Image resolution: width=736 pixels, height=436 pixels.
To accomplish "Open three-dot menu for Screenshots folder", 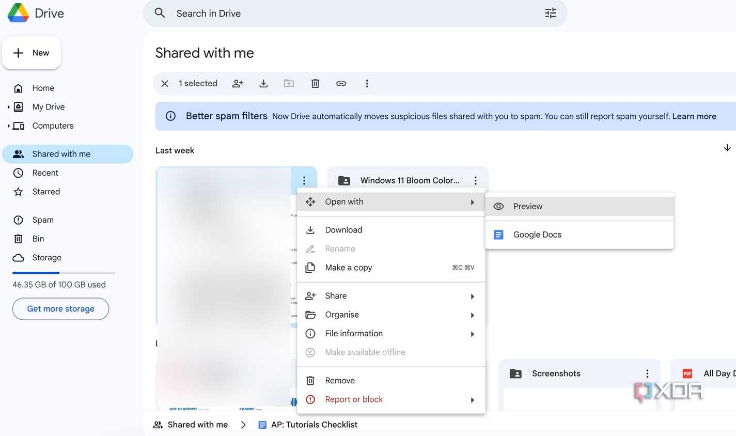I will click(647, 373).
